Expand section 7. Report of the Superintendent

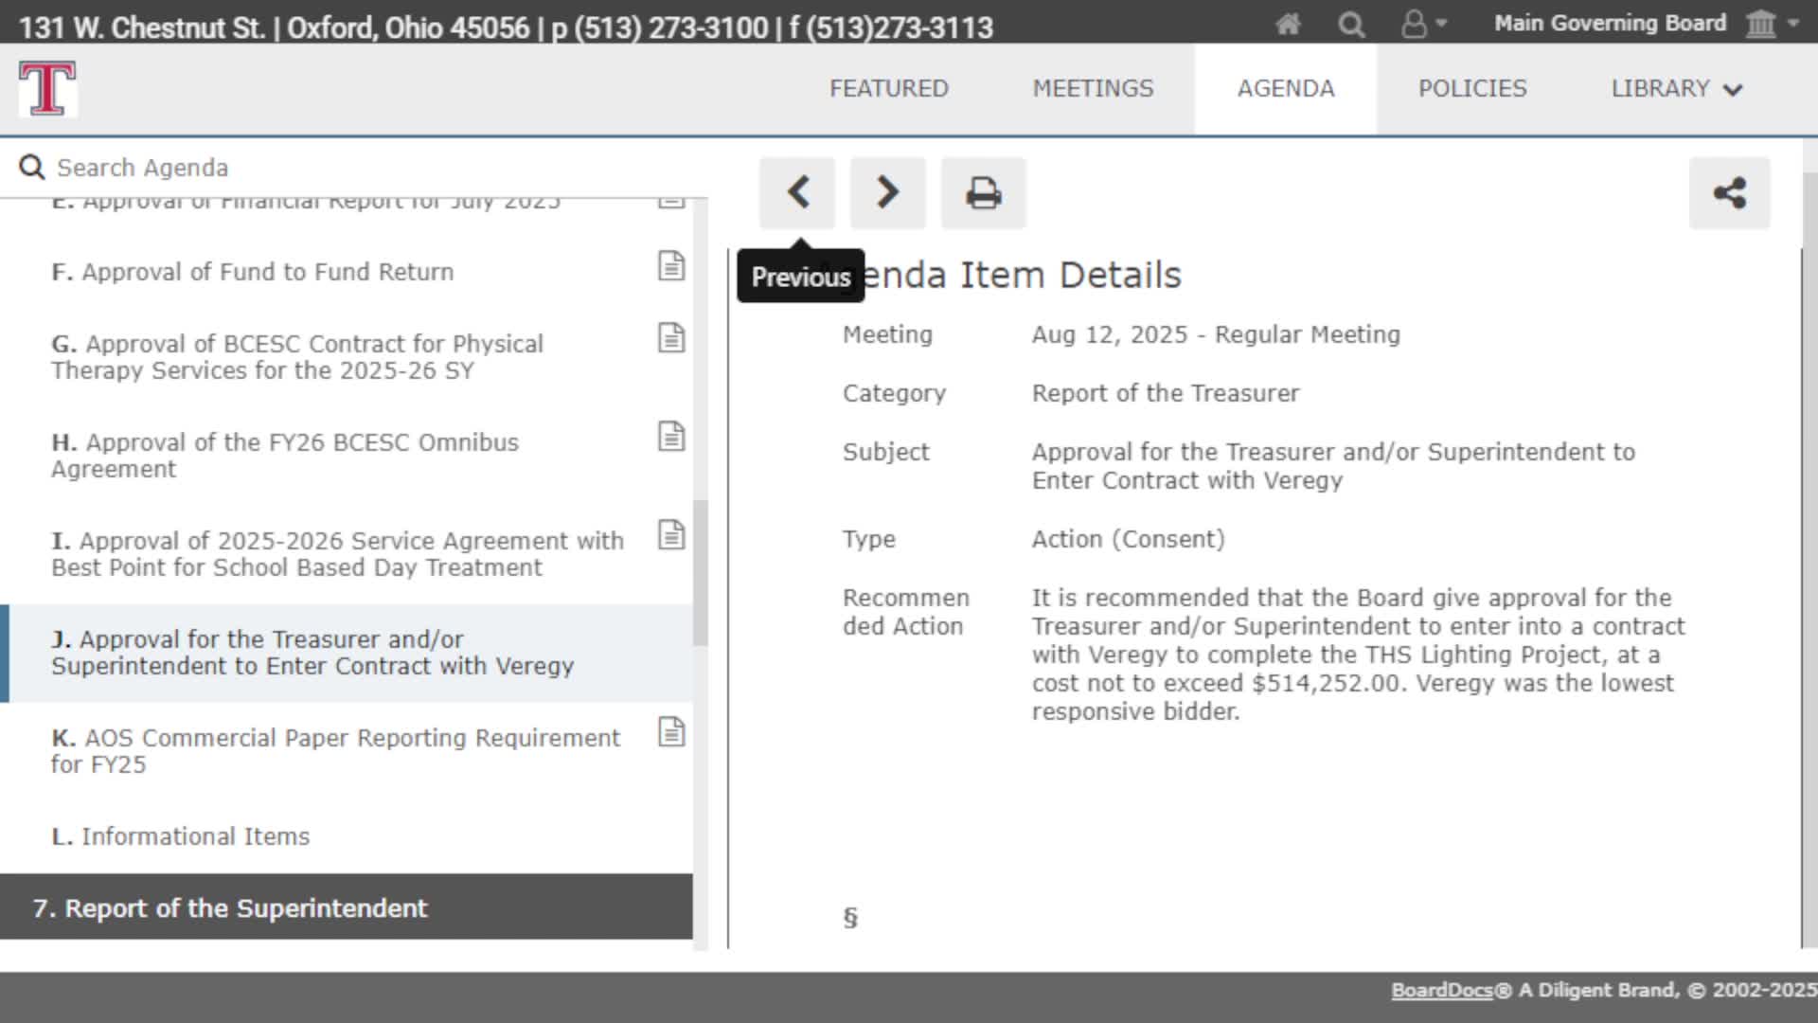pyautogui.click(x=347, y=907)
